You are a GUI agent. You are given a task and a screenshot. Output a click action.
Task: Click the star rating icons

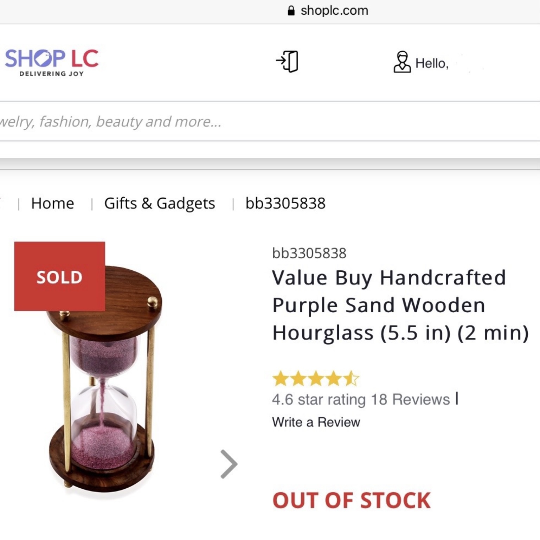316,379
